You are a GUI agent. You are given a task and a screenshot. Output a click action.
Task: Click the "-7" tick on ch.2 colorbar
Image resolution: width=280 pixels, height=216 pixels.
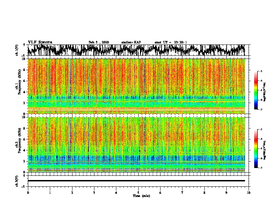pyautogui.click(x=261, y=168)
